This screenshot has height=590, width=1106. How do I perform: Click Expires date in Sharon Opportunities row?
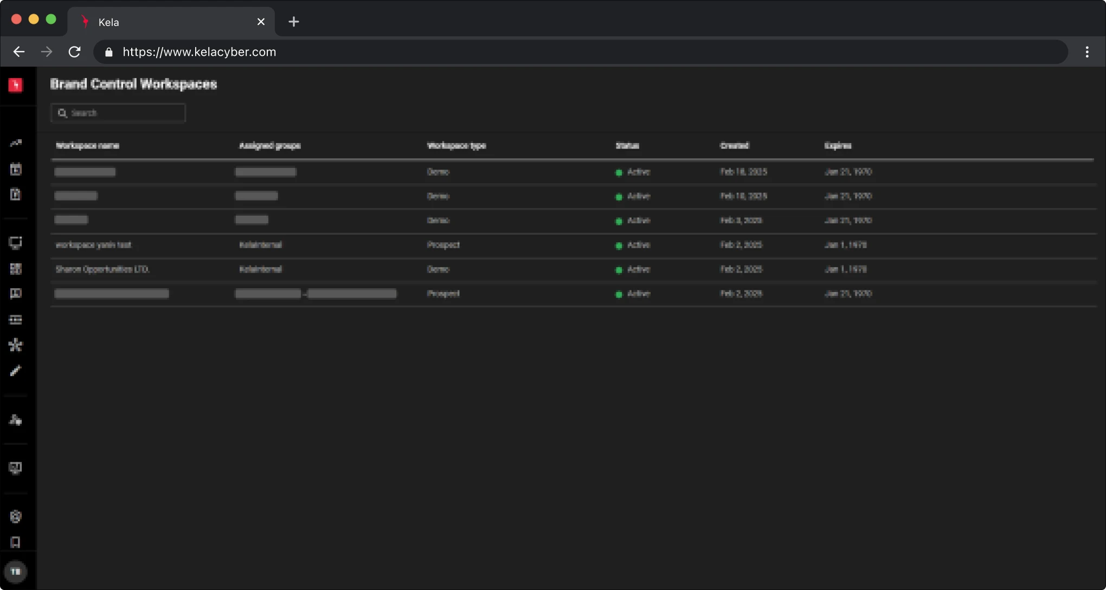tap(845, 269)
